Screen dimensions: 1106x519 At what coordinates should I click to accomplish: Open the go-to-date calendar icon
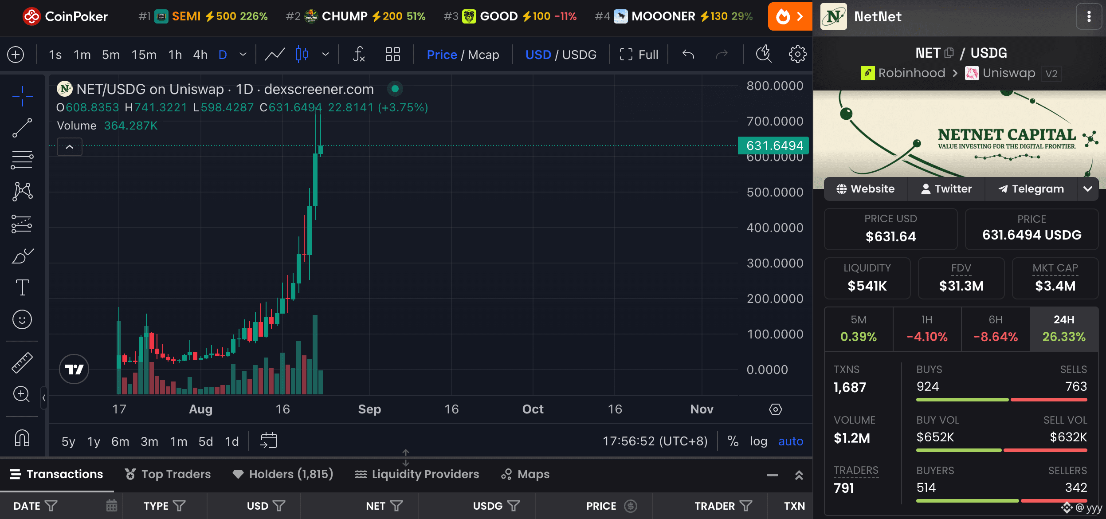[269, 440]
